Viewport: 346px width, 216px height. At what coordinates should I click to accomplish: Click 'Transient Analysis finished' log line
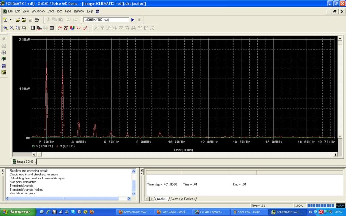pyautogui.click(x=26, y=190)
